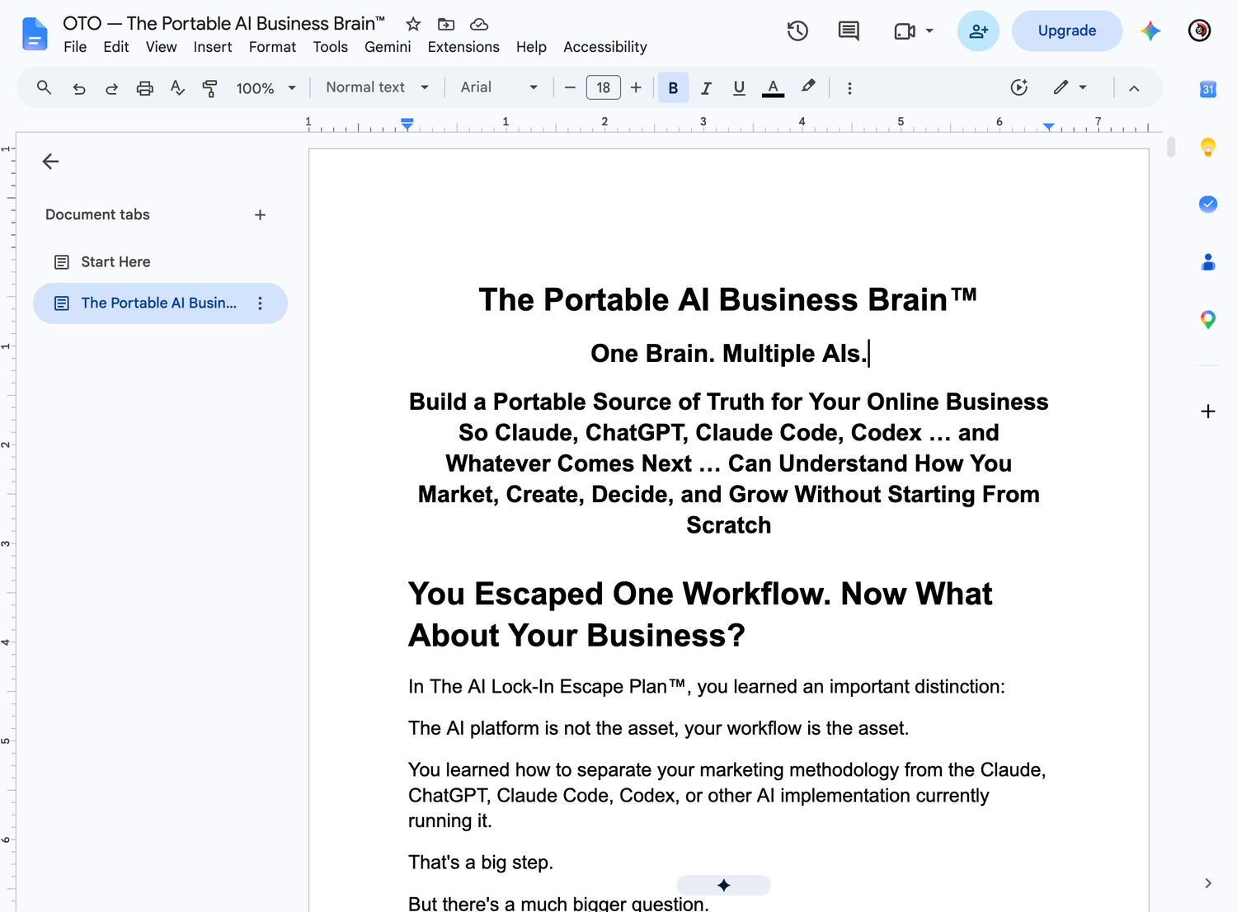Open the Extensions menu
This screenshot has height=912, width=1237.
point(463,47)
